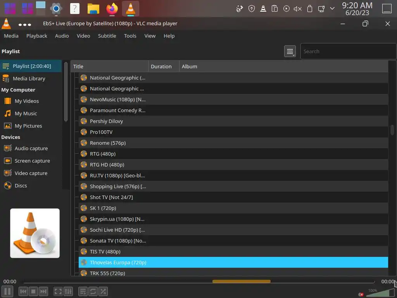Select Video capture device
This screenshot has height=298, width=397.
(x=31, y=173)
